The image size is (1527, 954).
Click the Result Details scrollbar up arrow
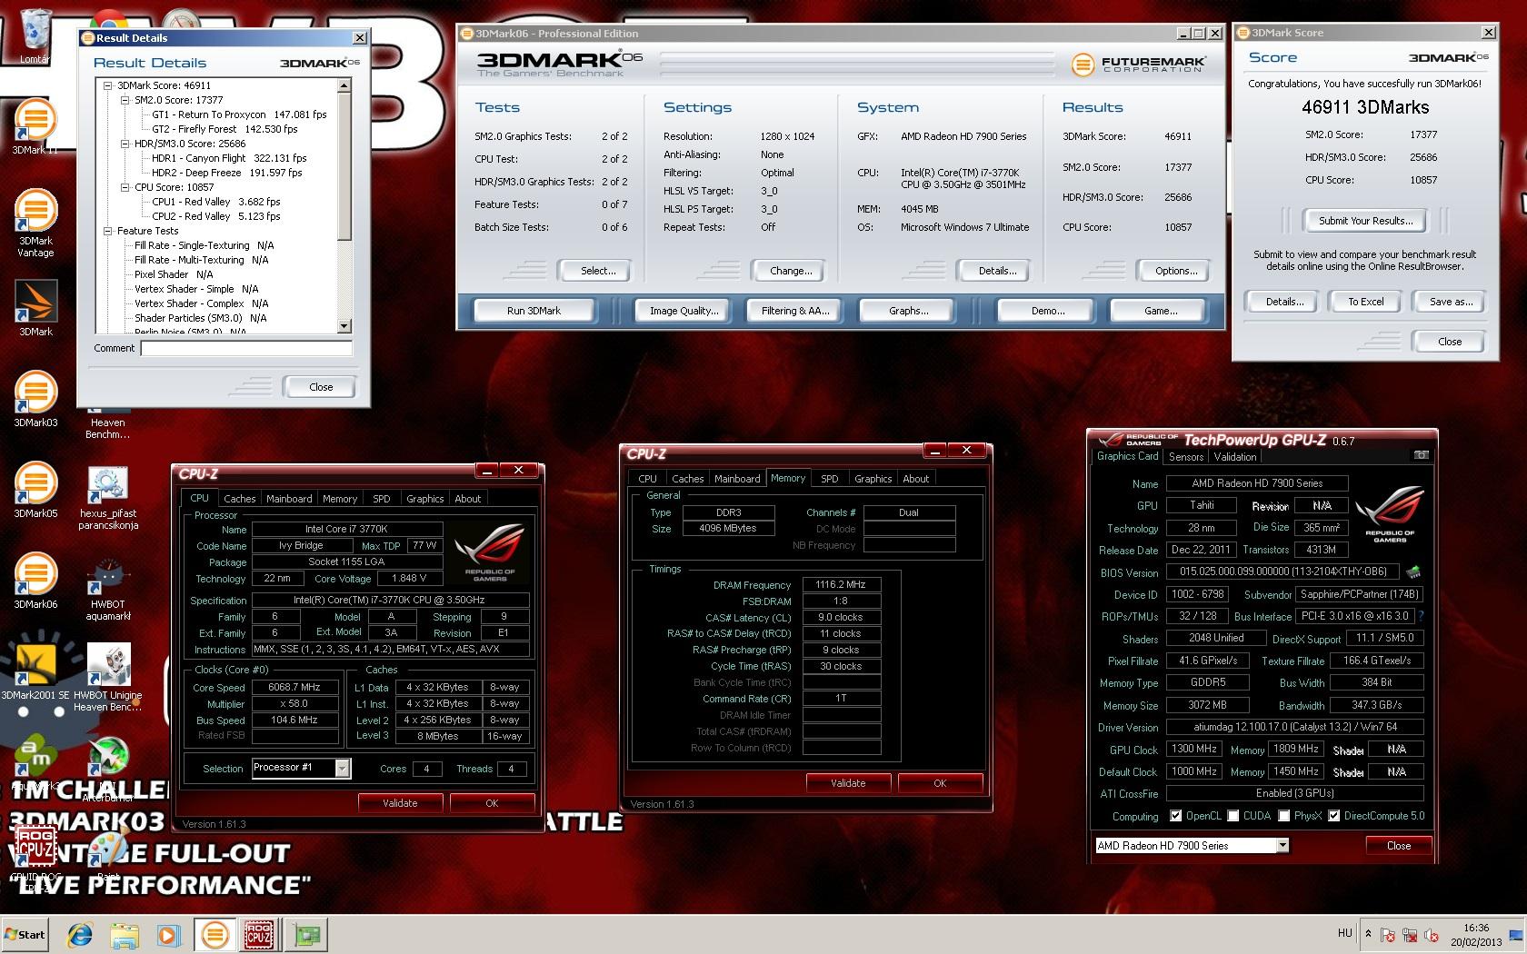[344, 85]
